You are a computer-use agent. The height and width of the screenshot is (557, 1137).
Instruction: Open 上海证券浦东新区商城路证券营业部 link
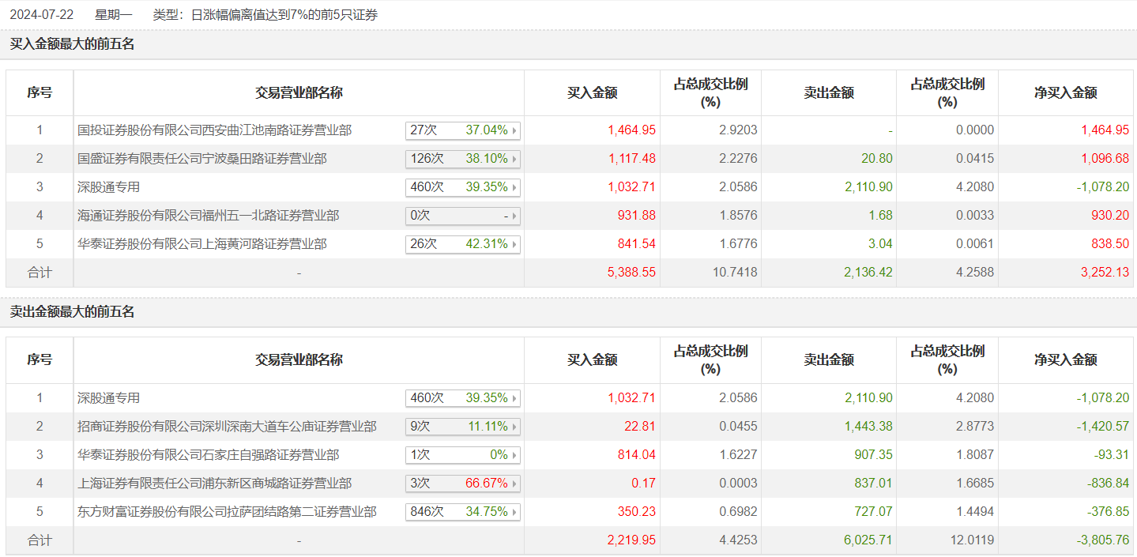pos(215,484)
